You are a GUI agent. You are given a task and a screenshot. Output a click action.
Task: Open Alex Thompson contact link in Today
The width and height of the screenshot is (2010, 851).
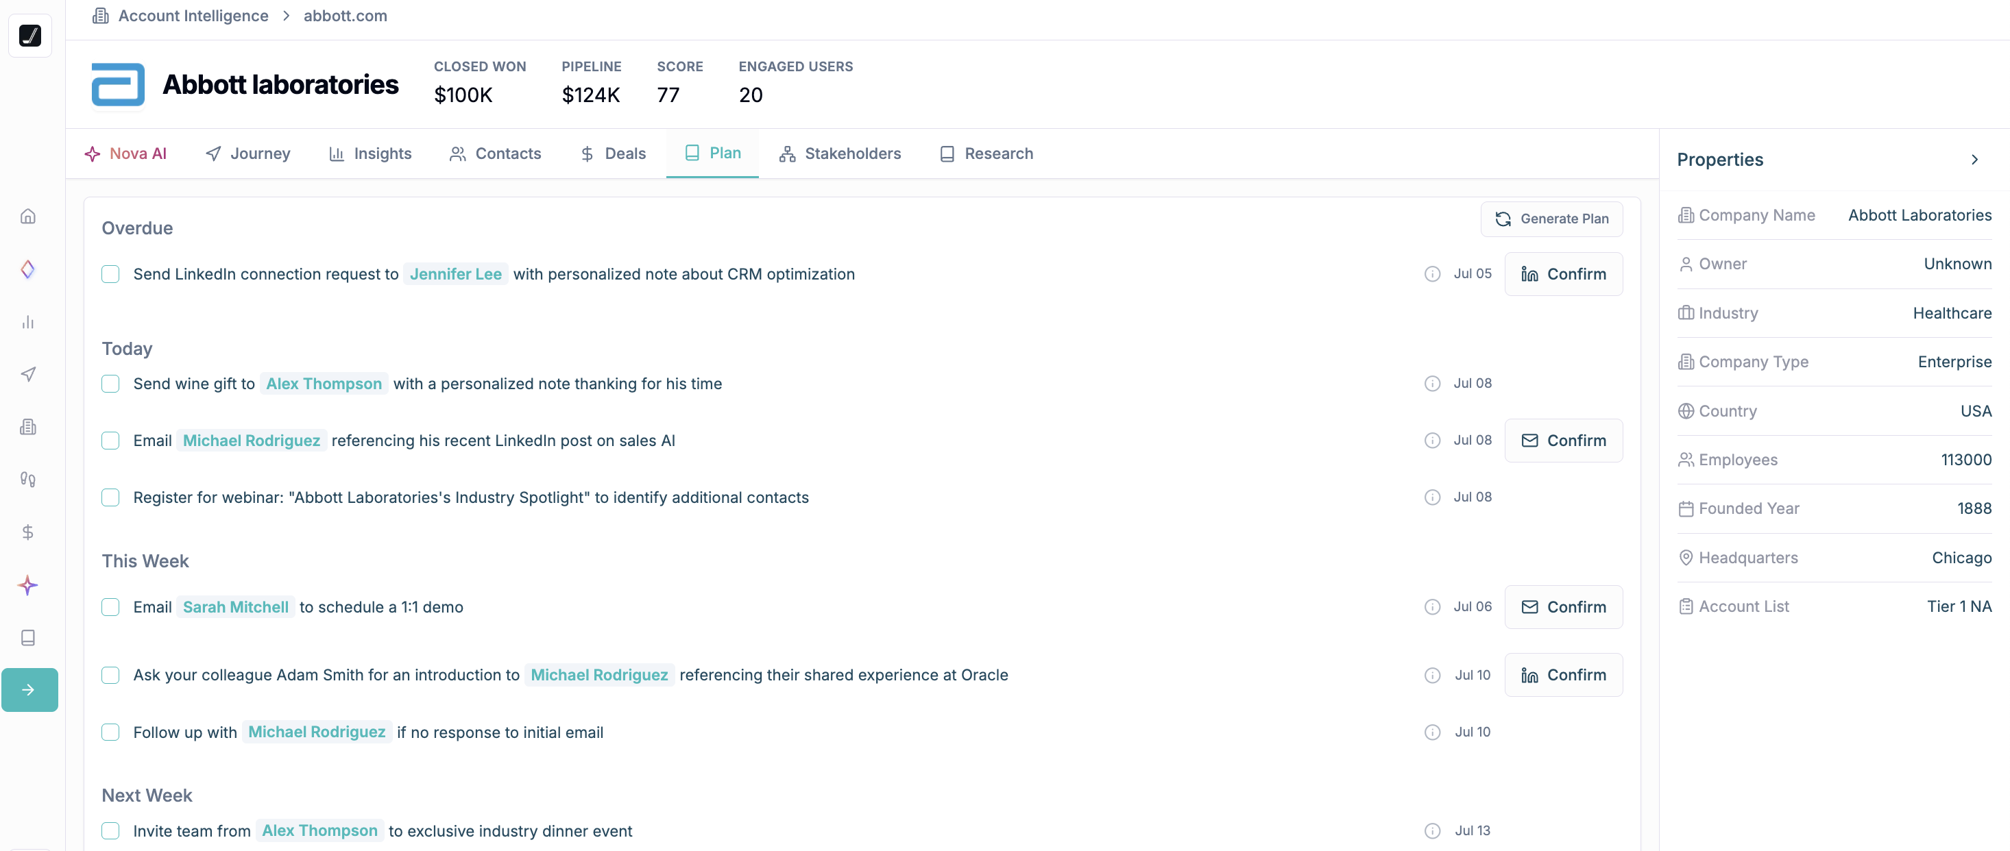323,384
